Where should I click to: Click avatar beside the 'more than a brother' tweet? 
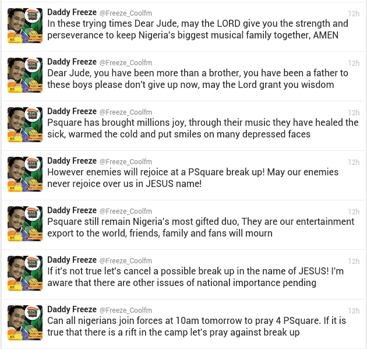click(25, 75)
